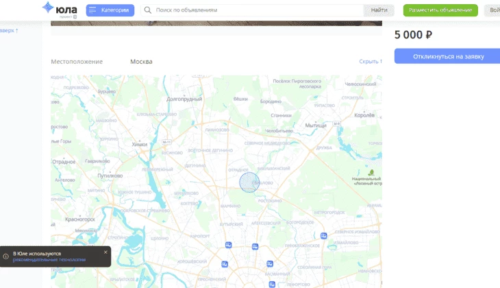500x288 pixels.
Task: Click the Красногорск label on map
Action: [x=80, y=219]
